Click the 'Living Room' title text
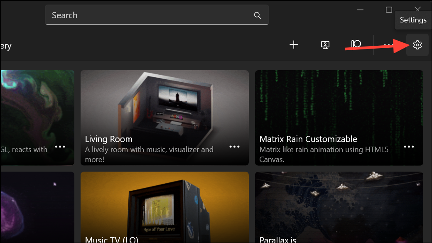Screen dimensions: 432x243 click(x=108, y=139)
